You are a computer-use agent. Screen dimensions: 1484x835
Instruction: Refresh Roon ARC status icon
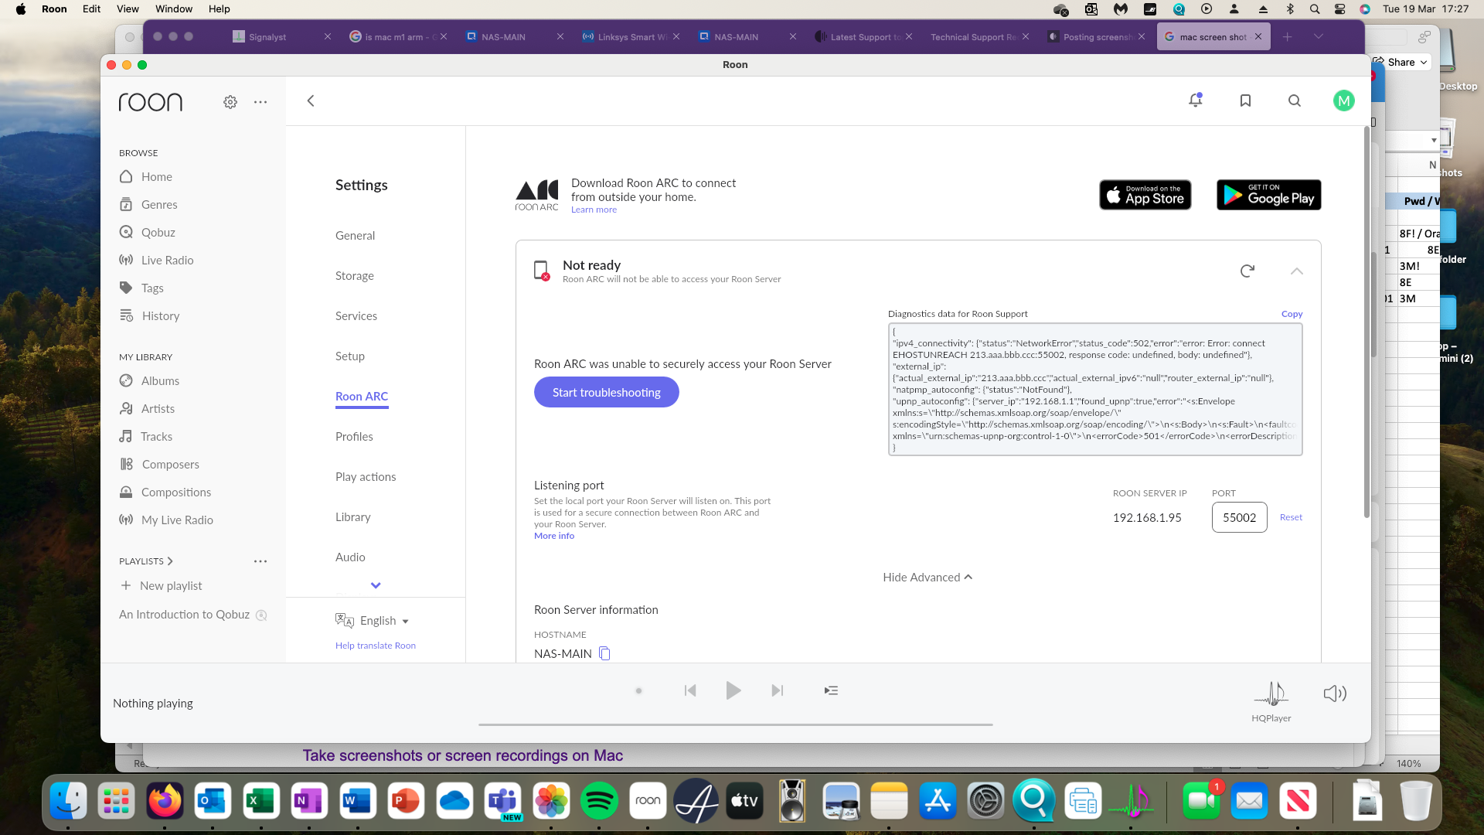(x=1247, y=271)
